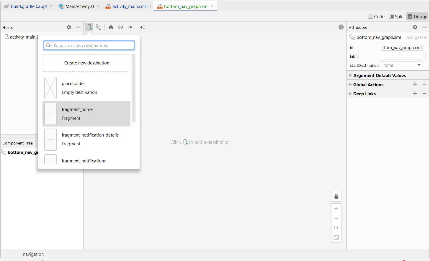Image resolution: width=430 pixels, height=261 pixels.
Task: Remove a Deep Link with minus icon
Action: tap(424, 93)
